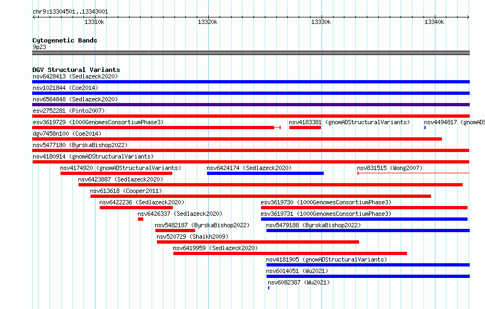Click the DGV Structural Variants track title

pyautogui.click(x=76, y=70)
